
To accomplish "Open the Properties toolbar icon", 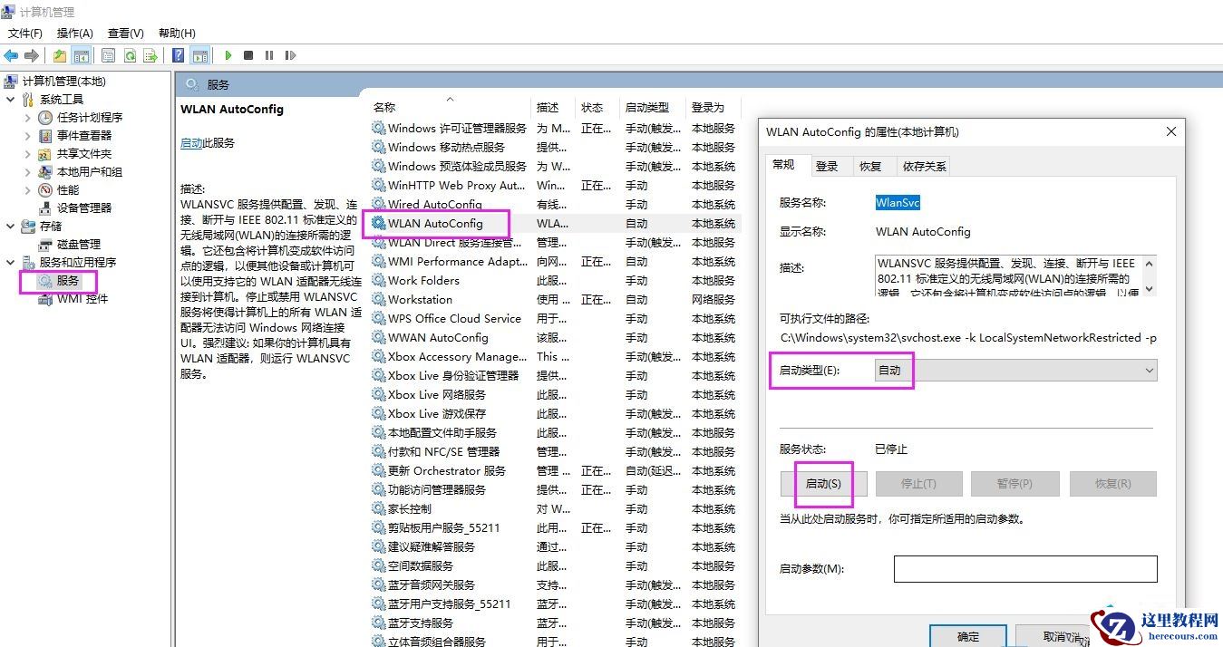I will tap(107, 54).
